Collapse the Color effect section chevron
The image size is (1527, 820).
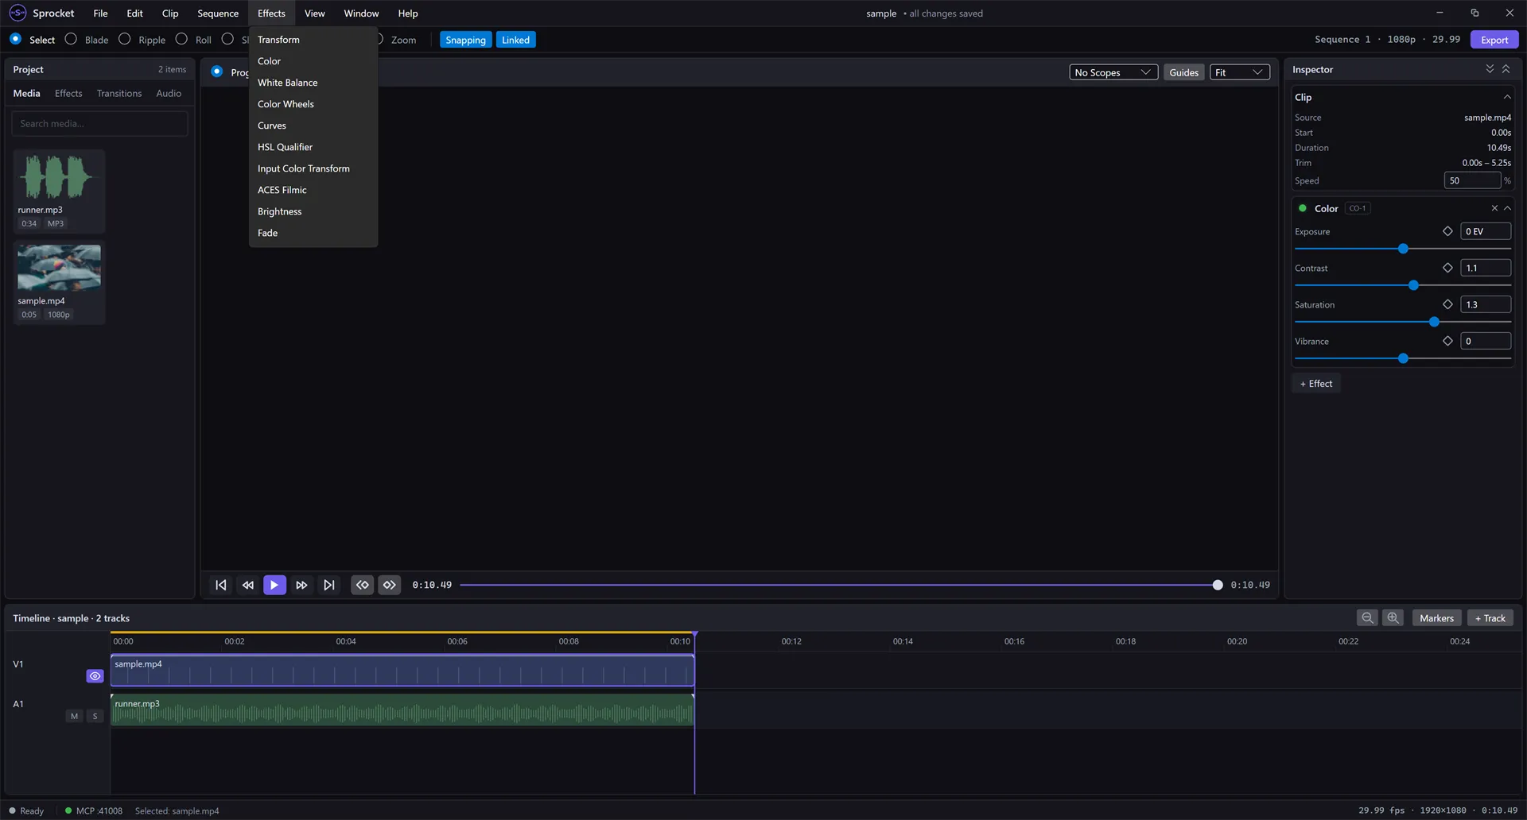click(x=1507, y=208)
